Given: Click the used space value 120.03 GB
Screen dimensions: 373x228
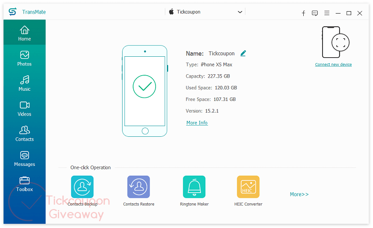Looking at the screenshot, I should coord(226,88).
